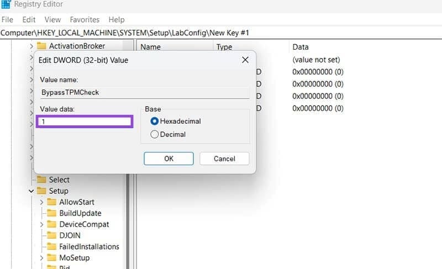This screenshot has width=442, height=269.
Task: Click the FailedInstallations folder icon
Action: (x=51, y=246)
